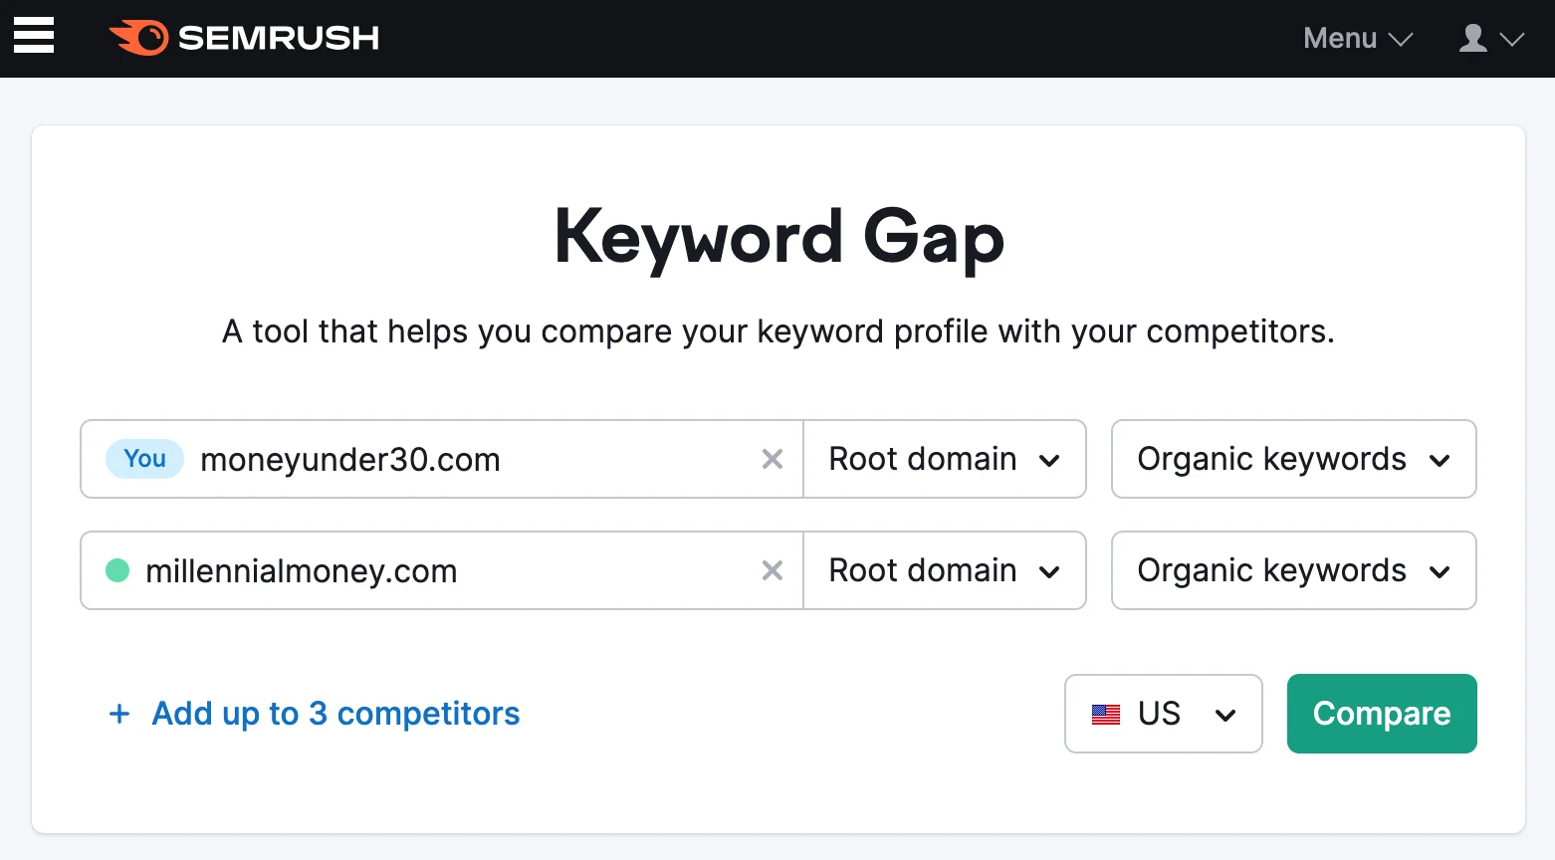Expand the US country database dropdown
1555x860 pixels.
tap(1226, 714)
